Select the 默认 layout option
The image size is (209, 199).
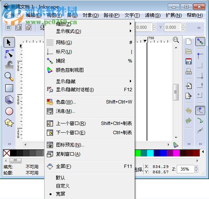point(90,178)
